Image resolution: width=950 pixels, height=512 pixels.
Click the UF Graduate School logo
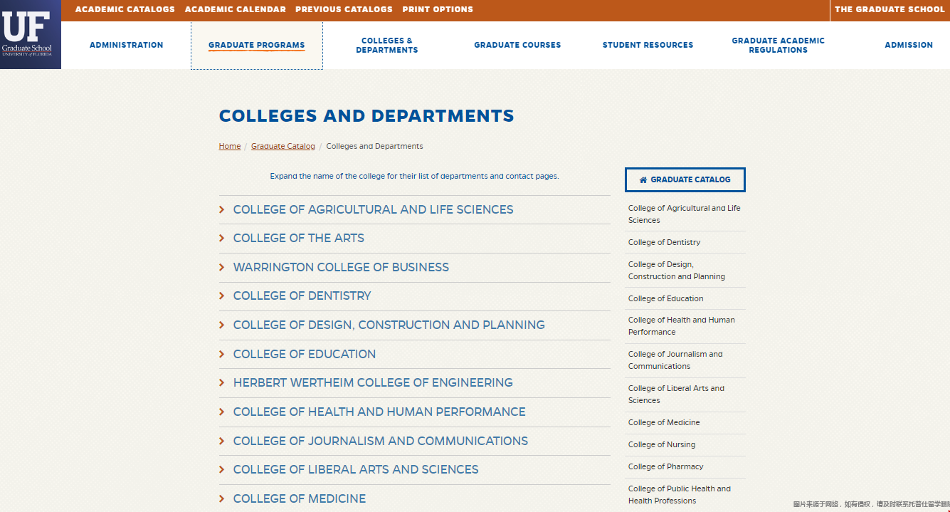(31, 34)
